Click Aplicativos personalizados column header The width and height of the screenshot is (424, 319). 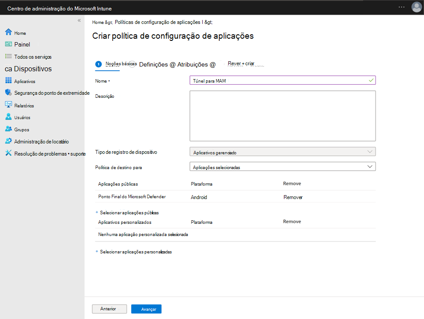125,222
